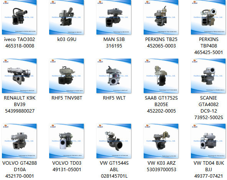227x180 pixels.
Task: Open the SAAB GT1752S B205E image
Action: click(161, 76)
